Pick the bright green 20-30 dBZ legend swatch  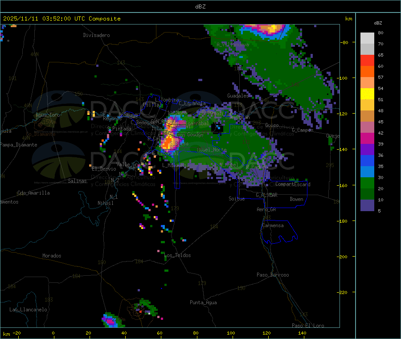[367, 183]
